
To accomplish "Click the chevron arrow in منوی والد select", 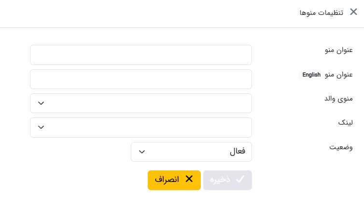I will click(x=41, y=103).
